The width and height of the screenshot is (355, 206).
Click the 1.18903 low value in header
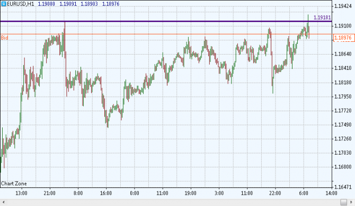(89, 4)
